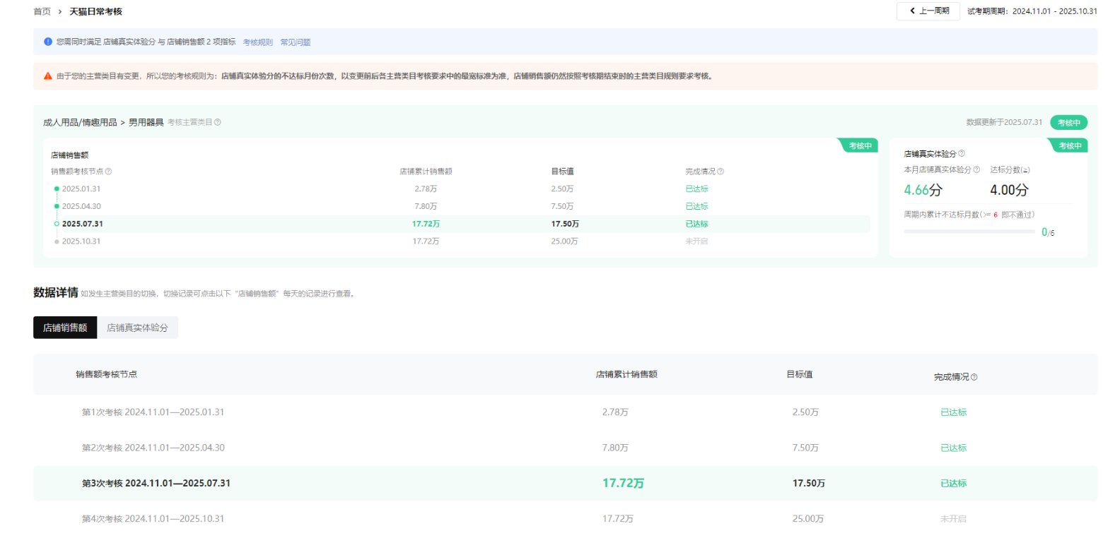Click blue info icon in notice banner

pos(48,42)
